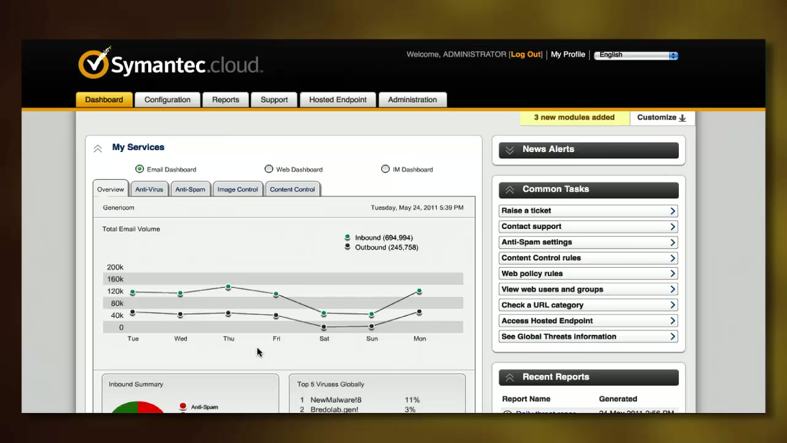Expand the News Alerts panel
The height and width of the screenshot is (443, 787).
[x=510, y=150]
